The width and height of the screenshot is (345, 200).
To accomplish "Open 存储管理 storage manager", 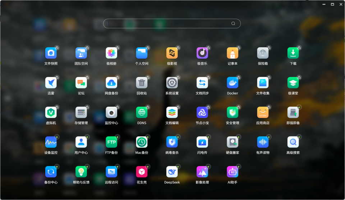I will click(x=81, y=113).
